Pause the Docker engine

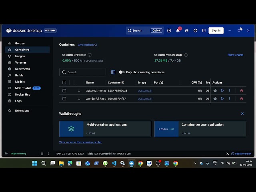(42, 154)
